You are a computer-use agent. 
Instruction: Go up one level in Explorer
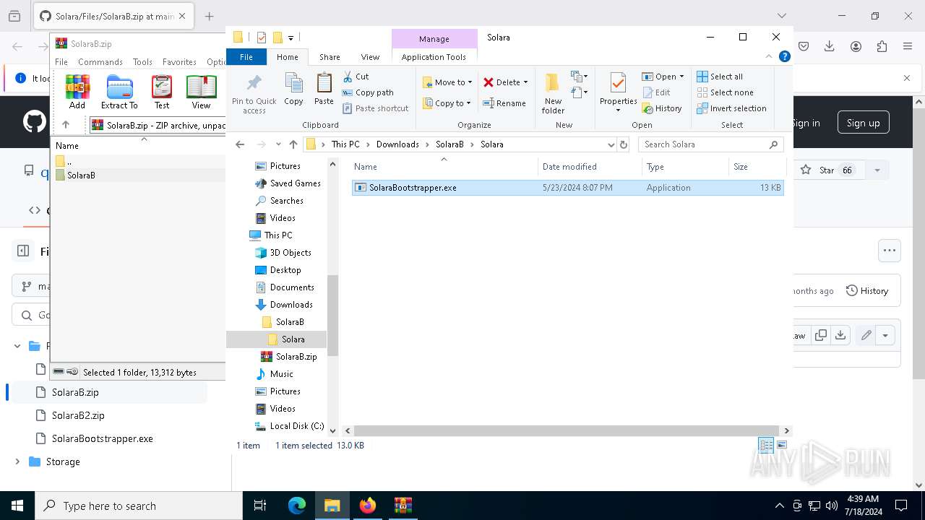(293, 144)
